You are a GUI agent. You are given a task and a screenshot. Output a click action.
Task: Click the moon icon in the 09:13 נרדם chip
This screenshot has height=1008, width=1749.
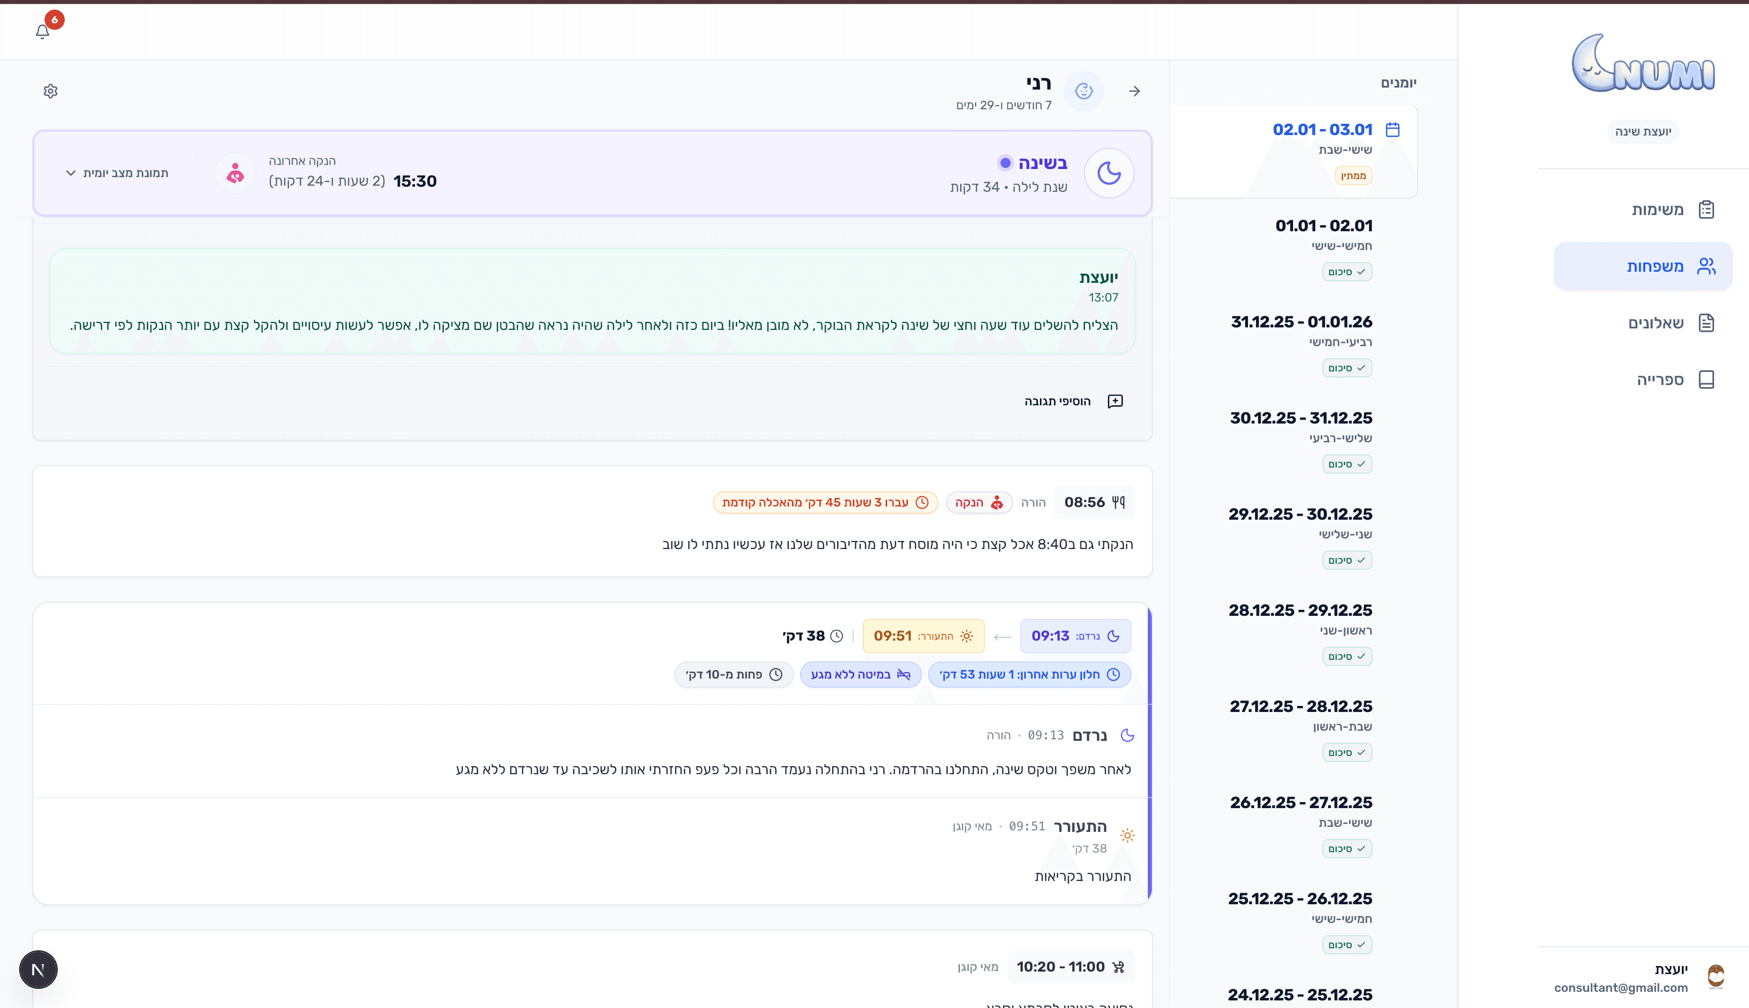(1113, 636)
